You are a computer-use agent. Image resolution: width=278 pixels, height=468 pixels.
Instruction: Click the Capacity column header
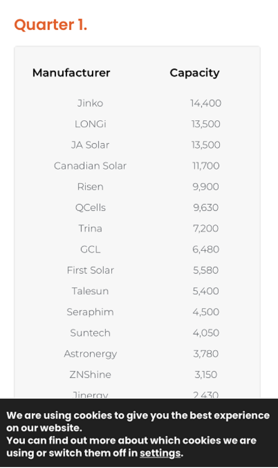coord(195,73)
